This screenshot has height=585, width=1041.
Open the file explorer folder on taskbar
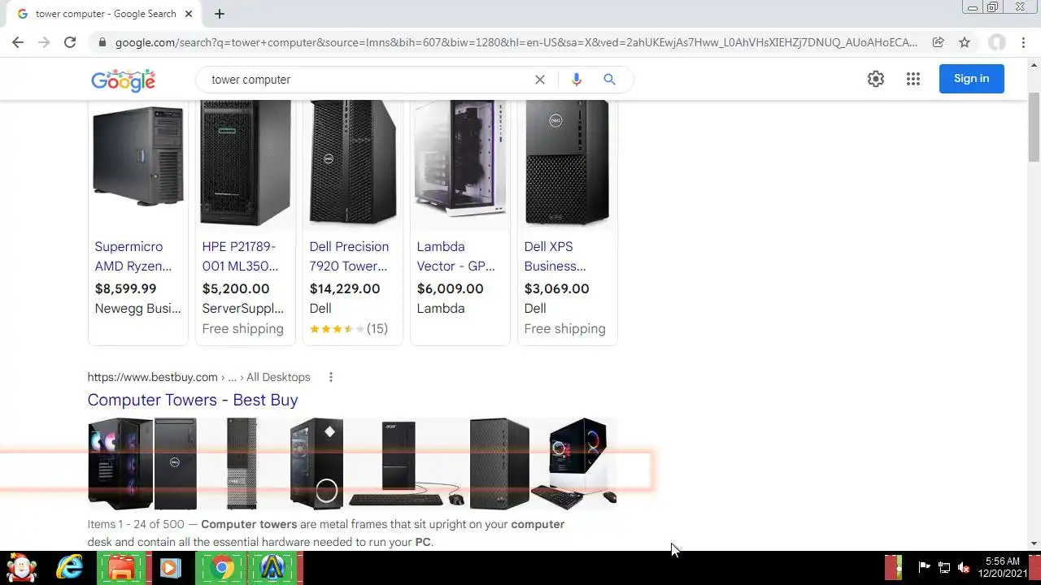pos(122,568)
